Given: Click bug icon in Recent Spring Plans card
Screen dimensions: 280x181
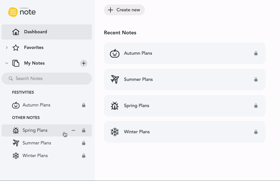Looking at the screenshot, I should (x=115, y=106).
